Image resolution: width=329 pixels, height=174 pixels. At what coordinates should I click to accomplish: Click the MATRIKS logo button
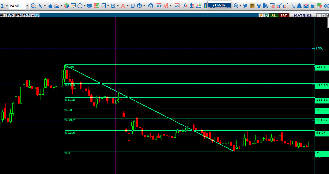click(x=303, y=16)
